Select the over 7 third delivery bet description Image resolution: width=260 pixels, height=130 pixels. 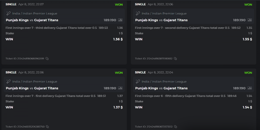tap(50, 28)
